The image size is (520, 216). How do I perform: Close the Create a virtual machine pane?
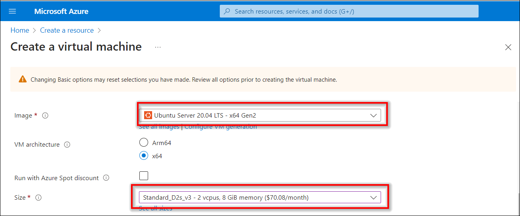[508, 47]
